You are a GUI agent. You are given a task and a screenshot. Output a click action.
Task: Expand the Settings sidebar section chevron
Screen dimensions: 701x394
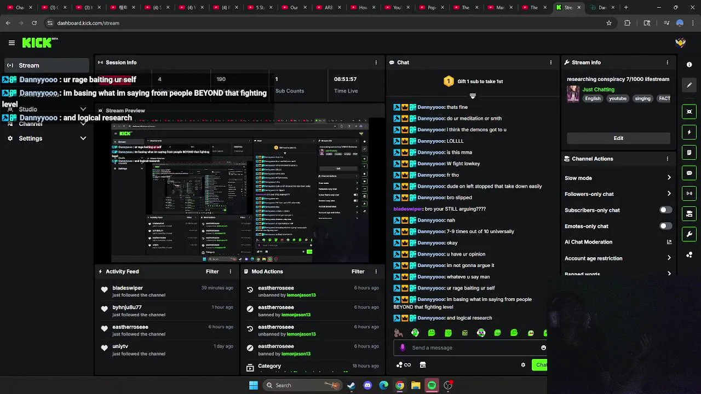pos(83,138)
